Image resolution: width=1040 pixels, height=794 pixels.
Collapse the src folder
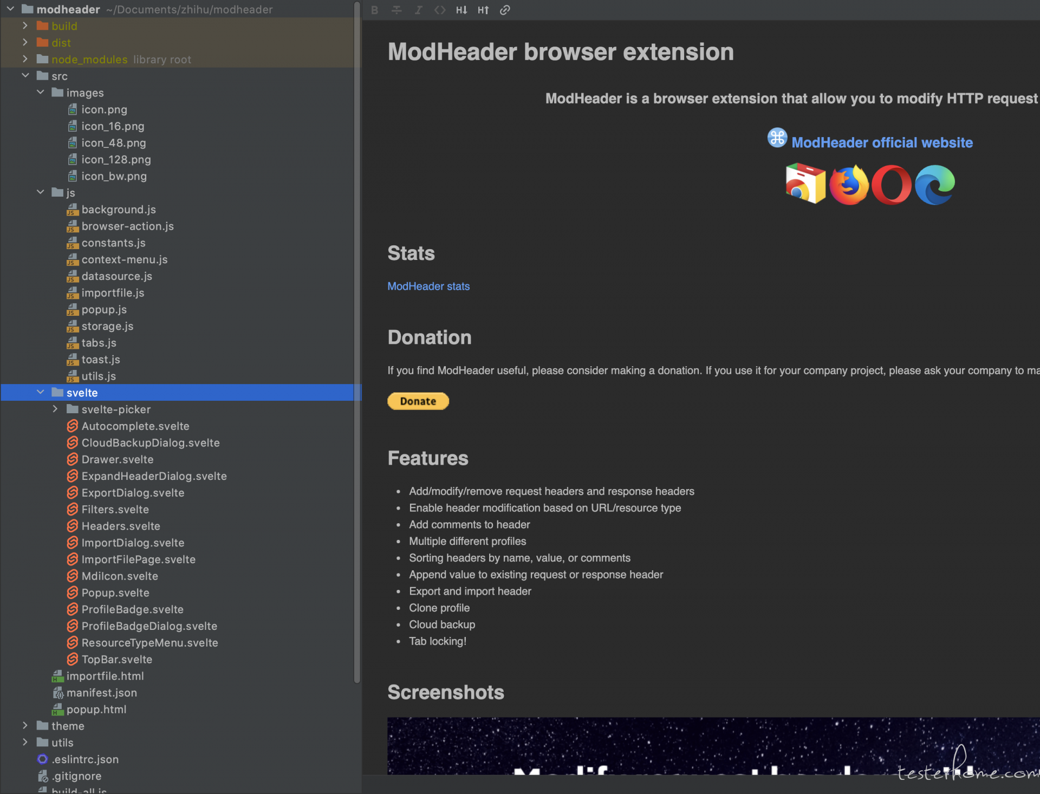click(x=25, y=76)
